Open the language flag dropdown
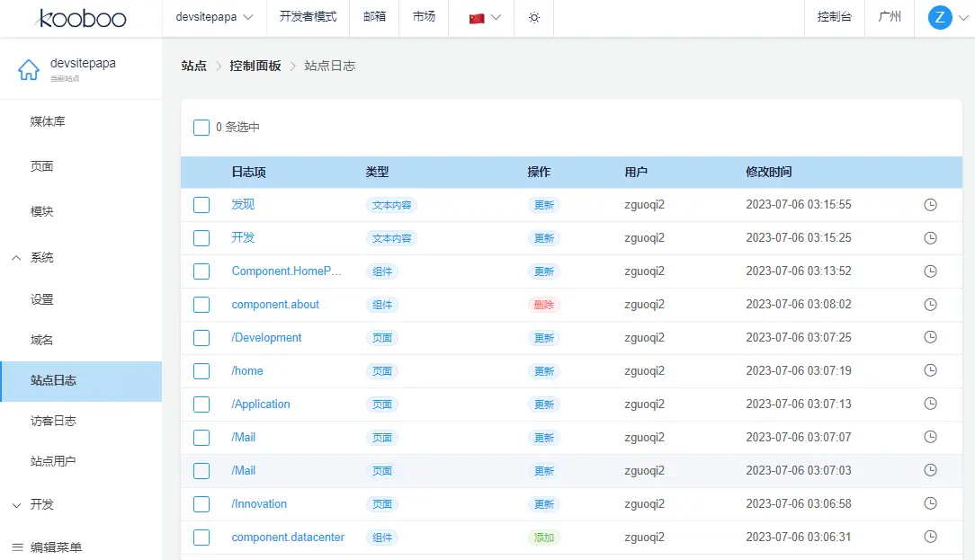 point(485,18)
